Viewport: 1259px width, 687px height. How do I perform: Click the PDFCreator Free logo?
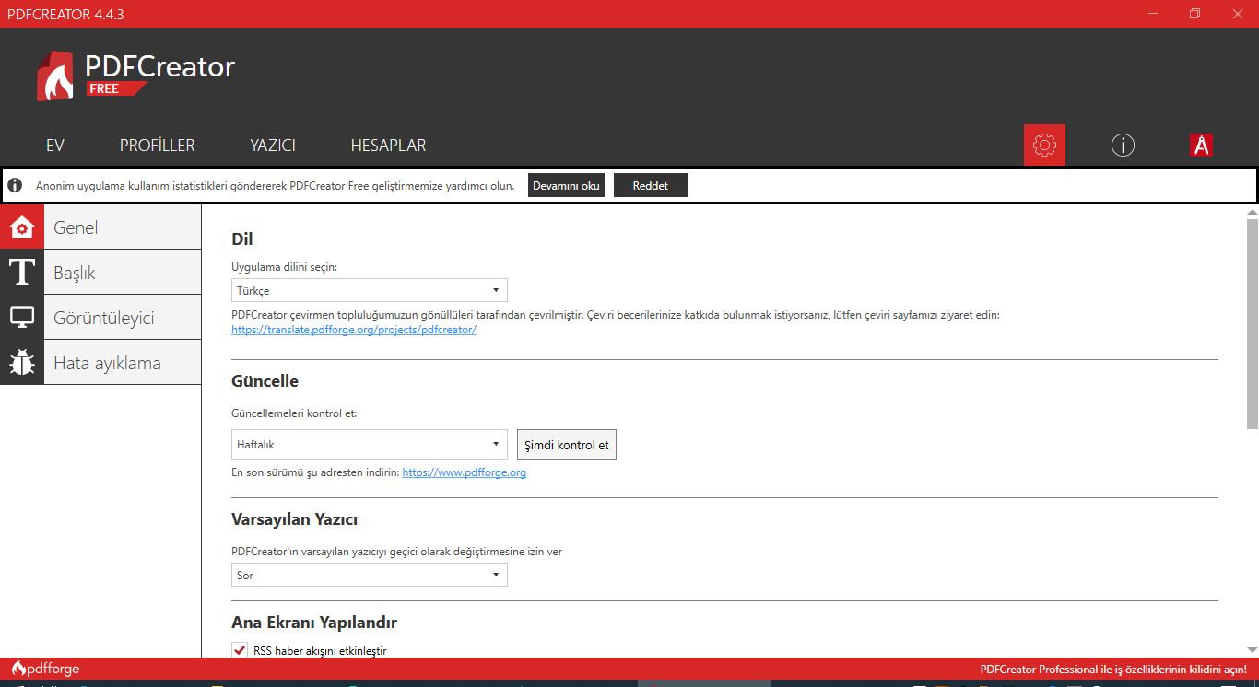pos(135,76)
